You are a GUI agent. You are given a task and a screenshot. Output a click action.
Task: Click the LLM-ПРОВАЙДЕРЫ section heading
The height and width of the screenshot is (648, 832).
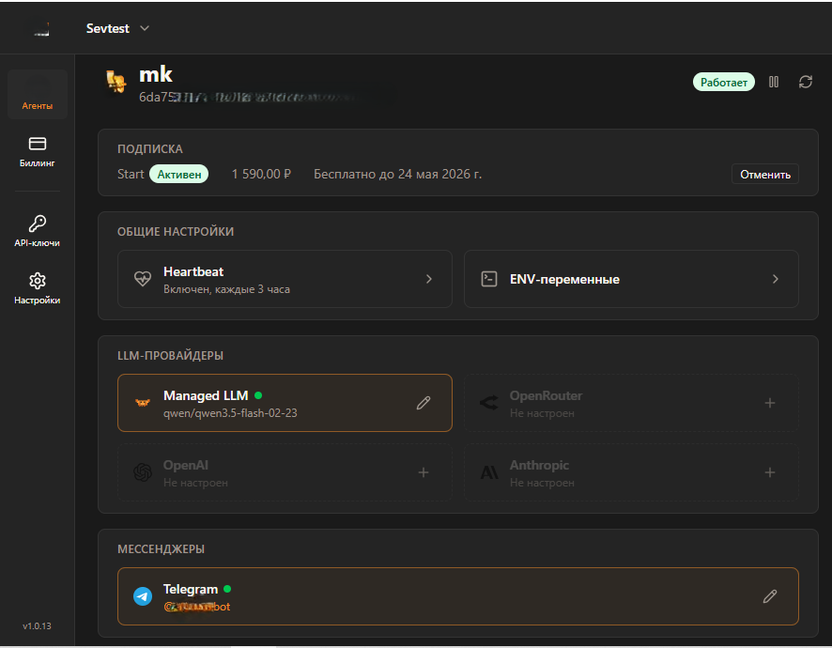170,356
